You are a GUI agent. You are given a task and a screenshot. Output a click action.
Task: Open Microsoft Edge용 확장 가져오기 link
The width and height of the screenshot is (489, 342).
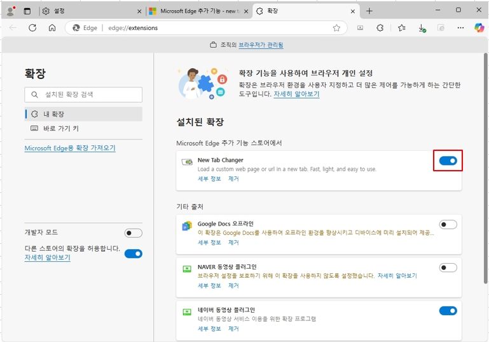pos(70,148)
